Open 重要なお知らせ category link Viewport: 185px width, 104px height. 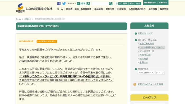coord(147,44)
